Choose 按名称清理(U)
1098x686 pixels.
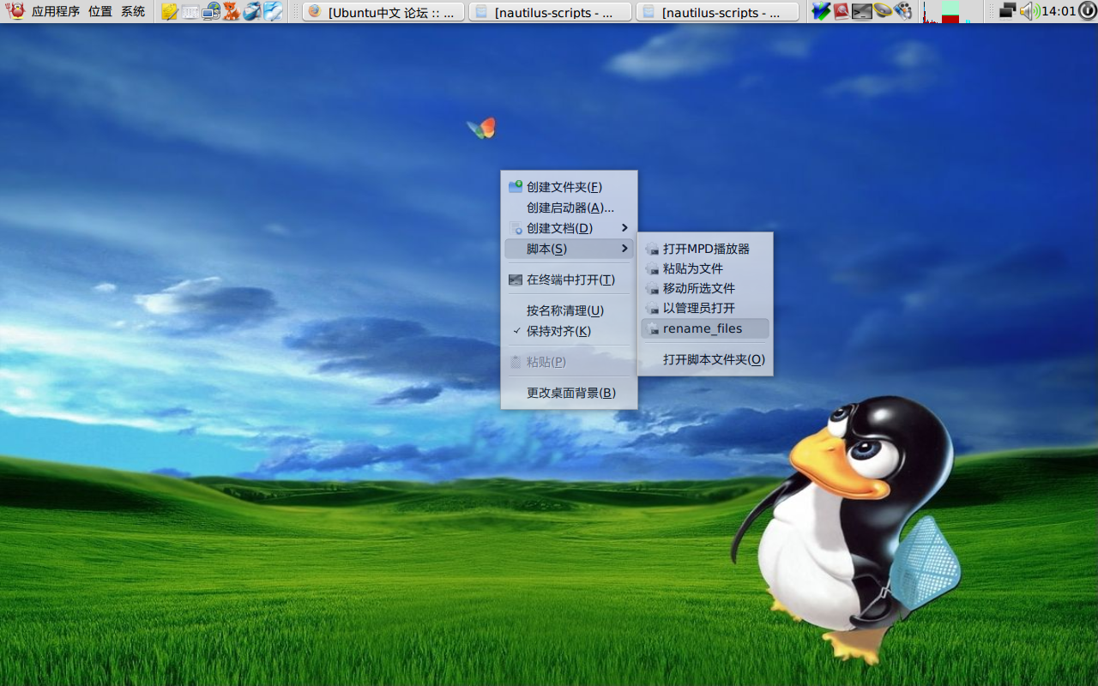[569, 310]
